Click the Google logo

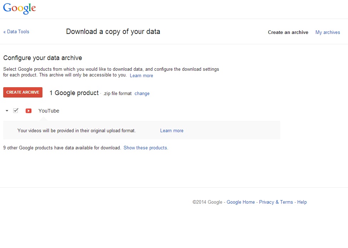point(20,9)
